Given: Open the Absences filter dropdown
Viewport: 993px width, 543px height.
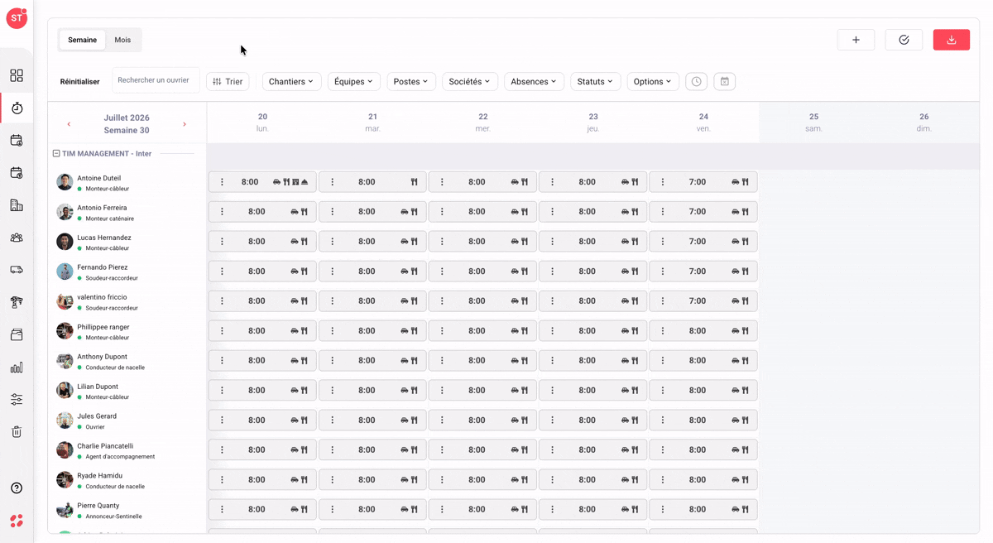Looking at the screenshot, I should [x=534, y=81].
